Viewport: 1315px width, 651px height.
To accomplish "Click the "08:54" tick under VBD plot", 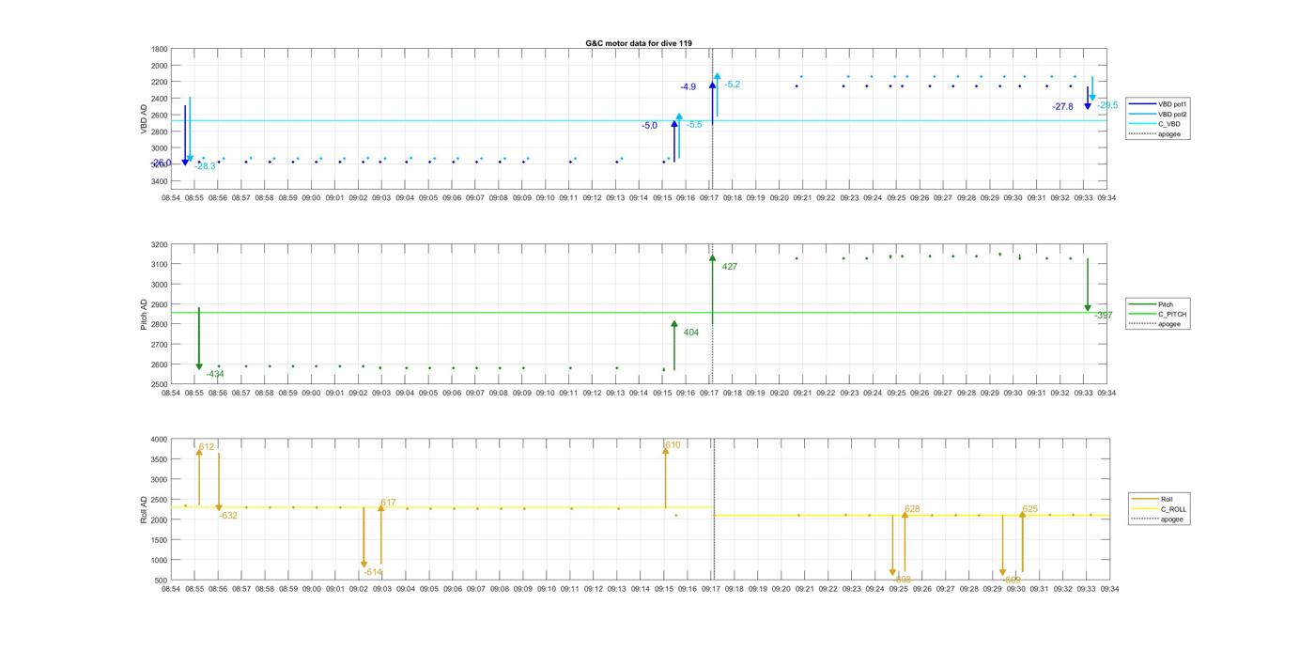I will pos(171,198).
